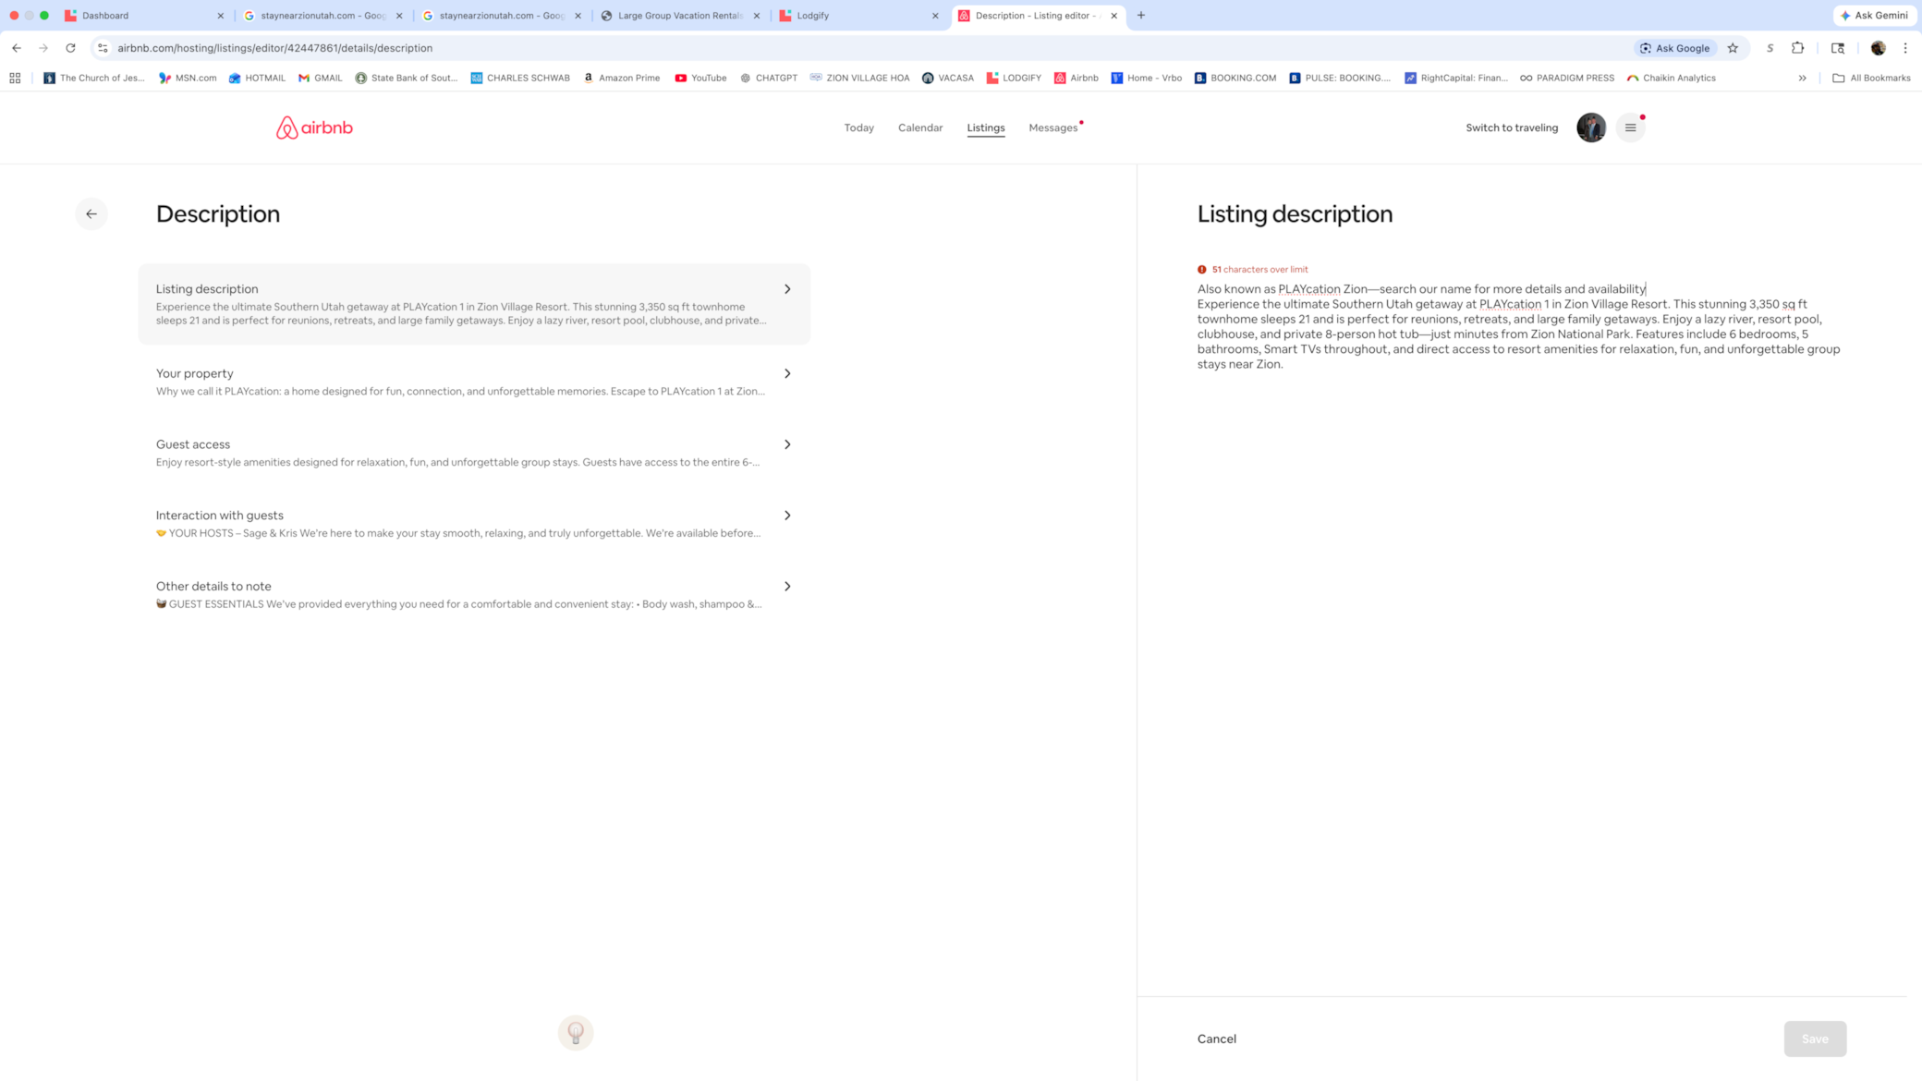Click the Ask Gemini button
This screenshot has height=1081, width=1922.
tap(1875, 16)
